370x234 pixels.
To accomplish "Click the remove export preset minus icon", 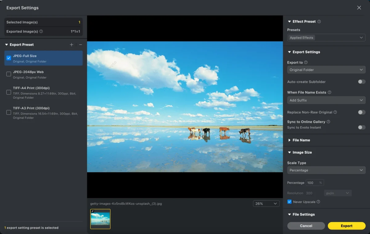I will click(80, 45).
